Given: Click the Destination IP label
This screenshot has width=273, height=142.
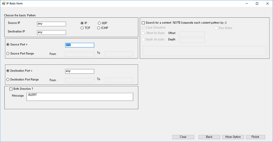Looking at the screenshot, I should [16, 32].
